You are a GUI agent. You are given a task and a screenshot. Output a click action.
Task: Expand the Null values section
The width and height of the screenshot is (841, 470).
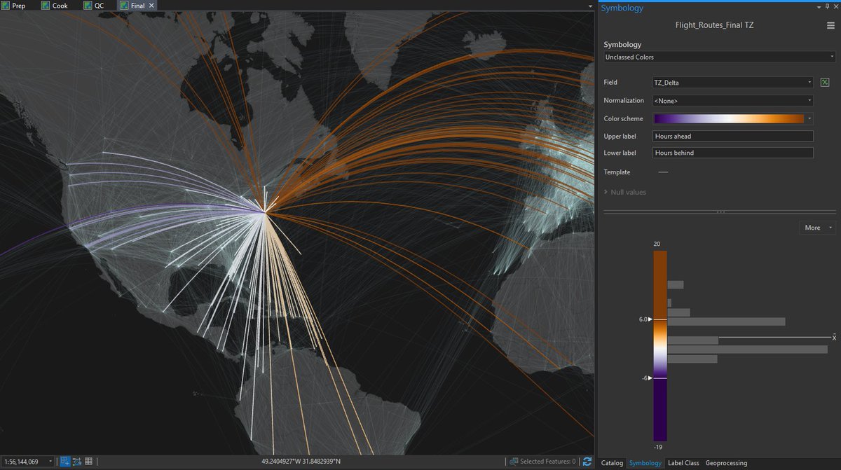pyautogui.click(x=627, y=191)
